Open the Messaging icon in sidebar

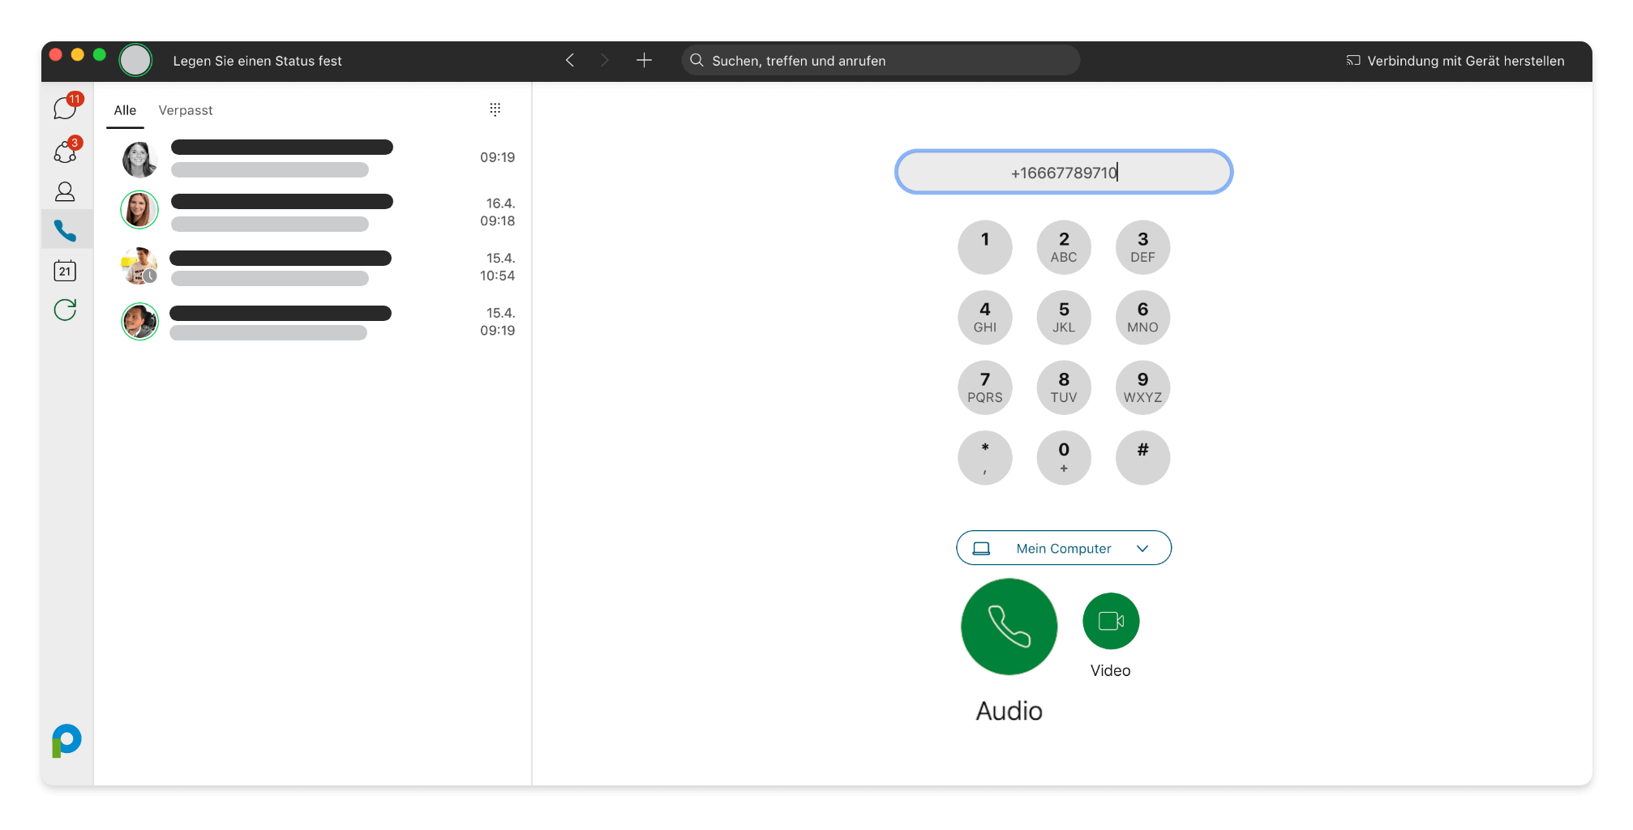[65, 108]
